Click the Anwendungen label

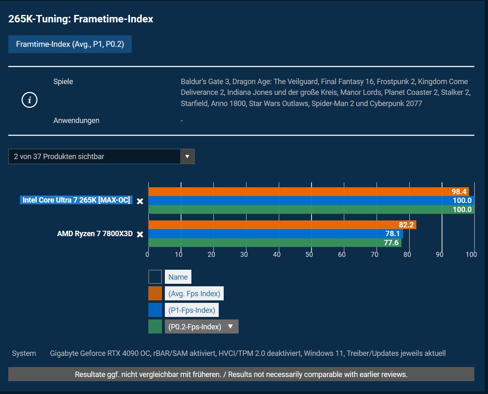[76, 121]
